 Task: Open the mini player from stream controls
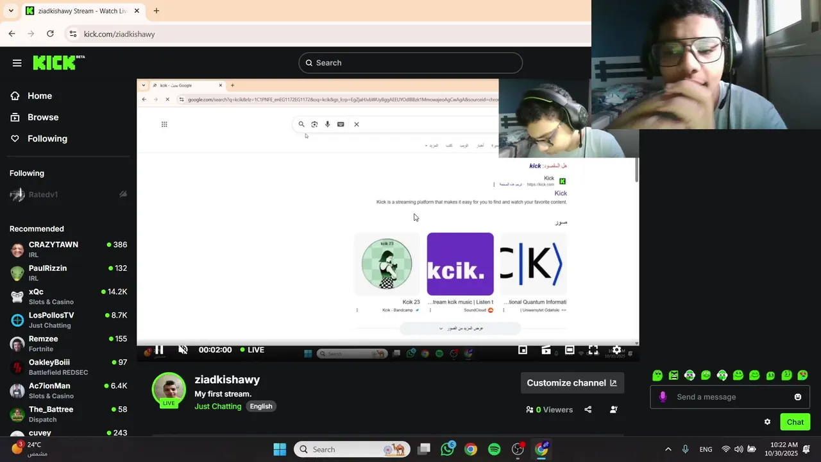pos(523,350)
